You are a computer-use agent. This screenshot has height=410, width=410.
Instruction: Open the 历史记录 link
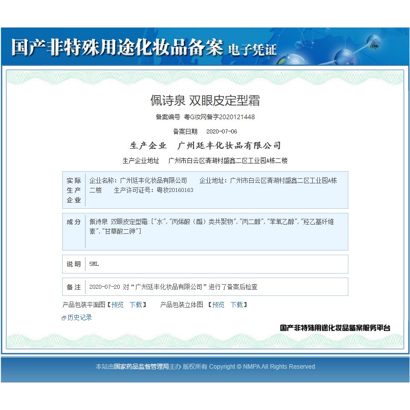click(x=79, y=317)
